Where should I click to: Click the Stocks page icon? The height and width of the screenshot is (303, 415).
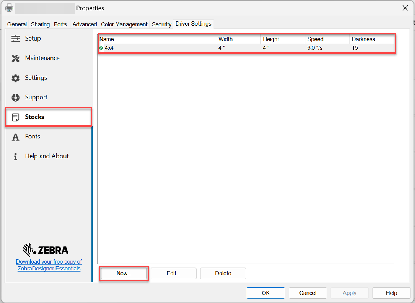click(x=15, y=117)
